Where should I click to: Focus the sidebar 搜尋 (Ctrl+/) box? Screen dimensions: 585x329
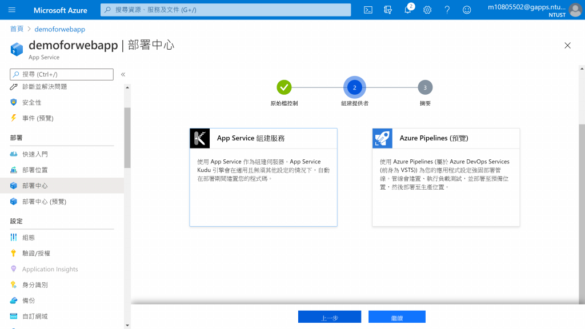(62, 74)
